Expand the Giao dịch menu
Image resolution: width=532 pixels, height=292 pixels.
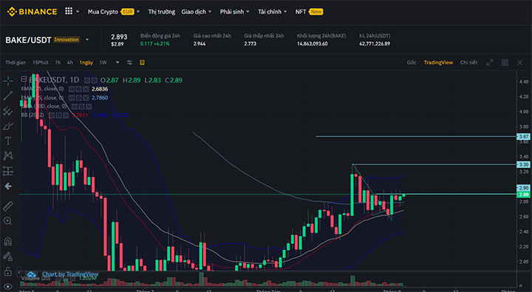click(x=196, y=12)
